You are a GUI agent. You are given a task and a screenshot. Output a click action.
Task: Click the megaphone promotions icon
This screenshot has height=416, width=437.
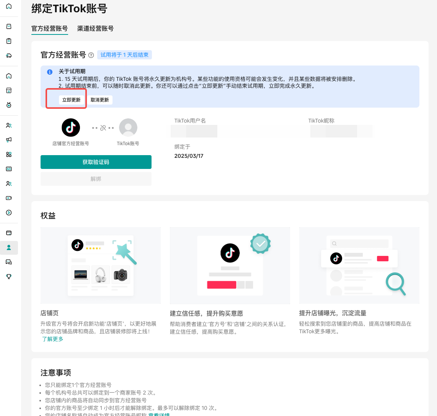tap(9, 140)
